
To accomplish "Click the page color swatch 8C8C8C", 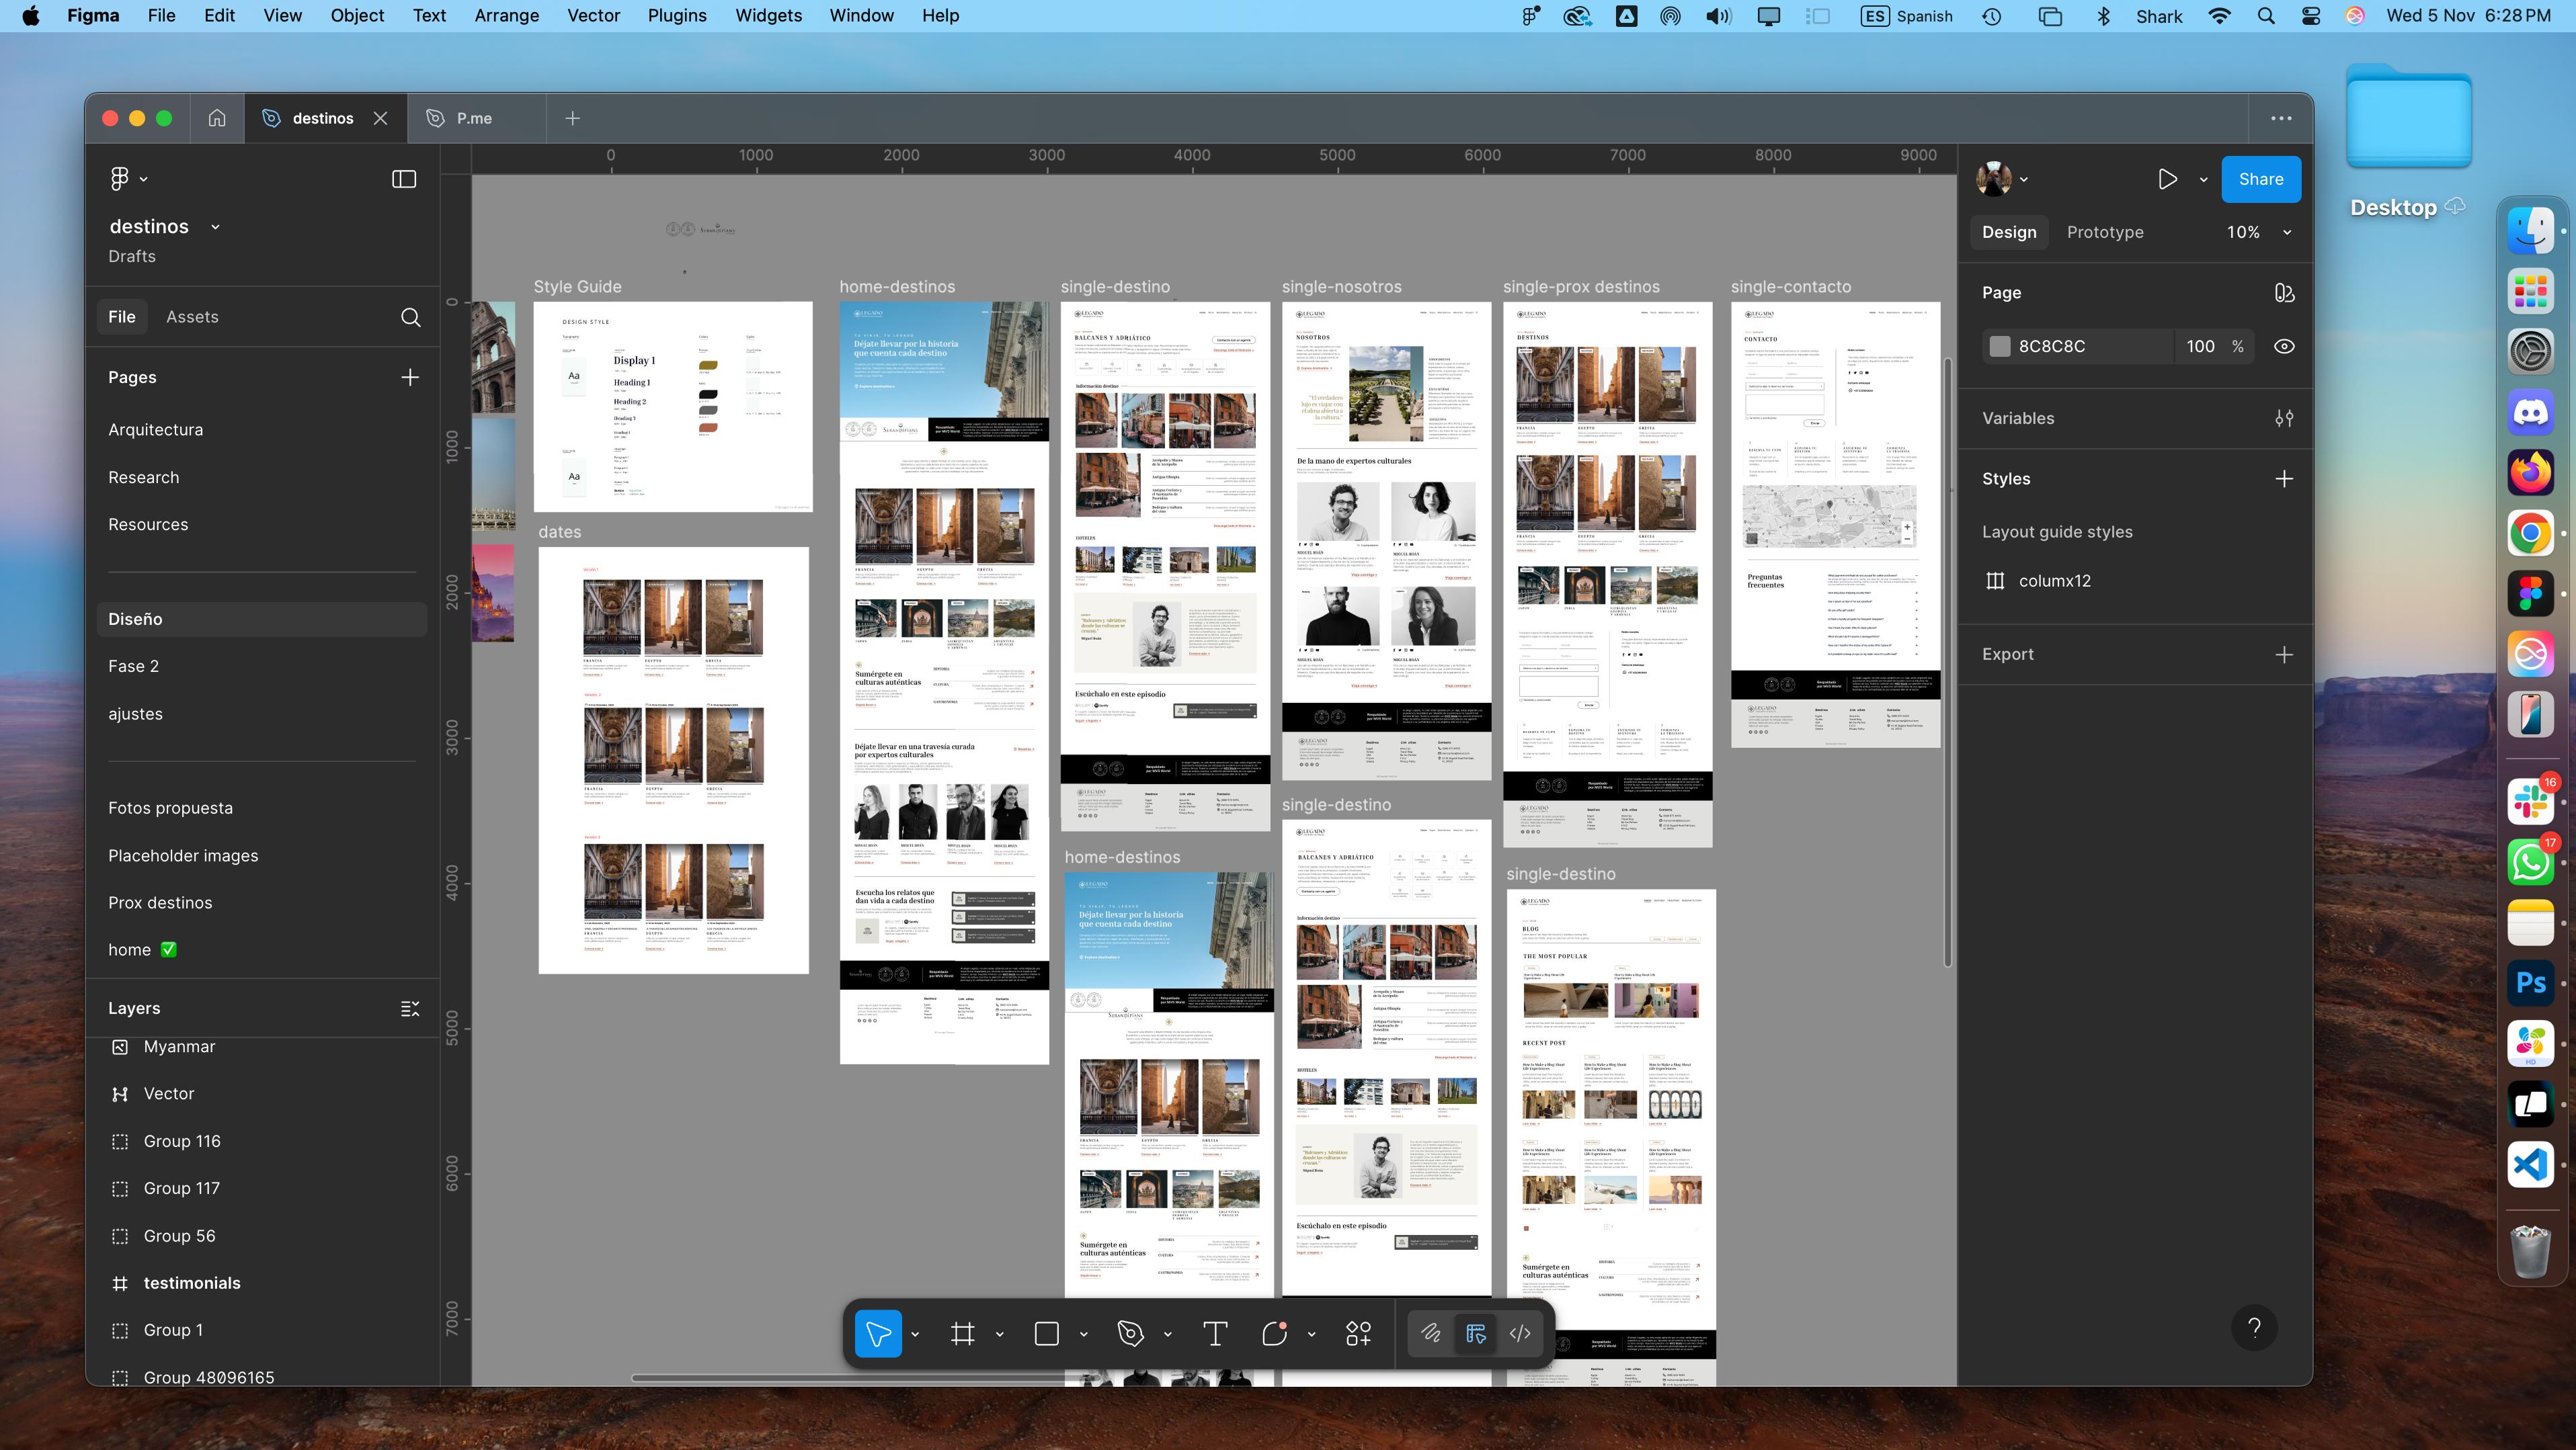I will tap(1999, 346).
